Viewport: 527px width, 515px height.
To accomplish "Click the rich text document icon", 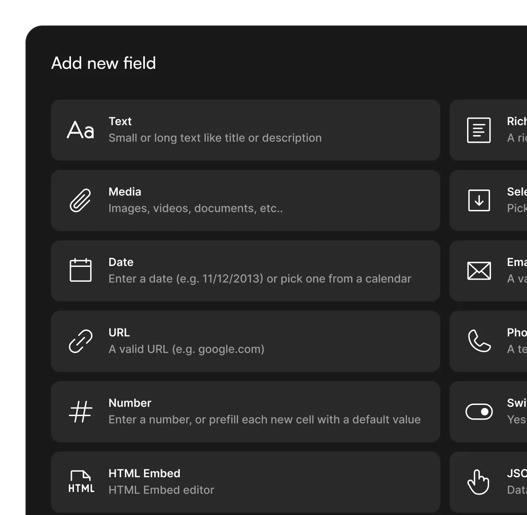I will (479, 130).
